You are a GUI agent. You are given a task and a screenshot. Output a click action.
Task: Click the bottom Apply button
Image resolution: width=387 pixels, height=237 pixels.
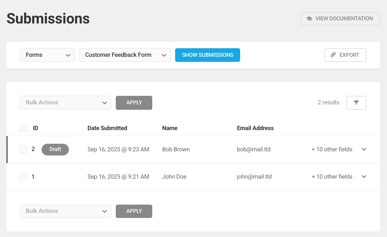[134, 211]
